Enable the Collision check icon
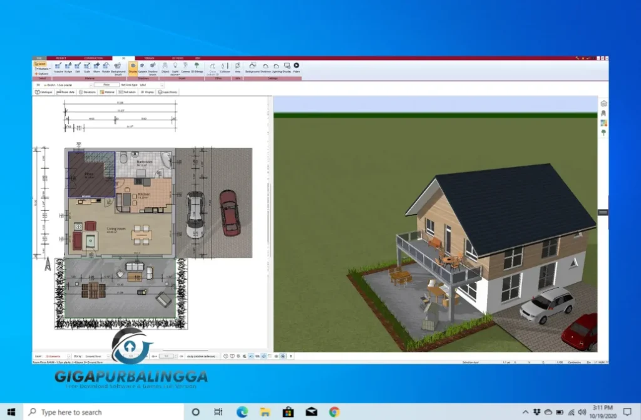This screenshot has width=641, height=420. tap(224, 65)
